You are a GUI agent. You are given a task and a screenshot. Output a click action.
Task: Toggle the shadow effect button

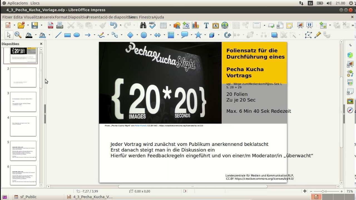tap(274, 35)
